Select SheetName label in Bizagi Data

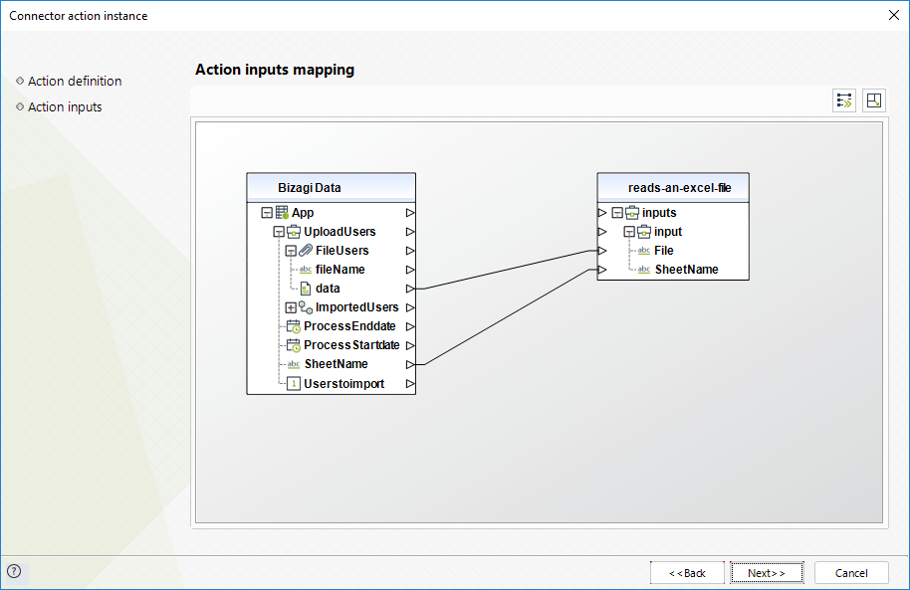(337, 364)
